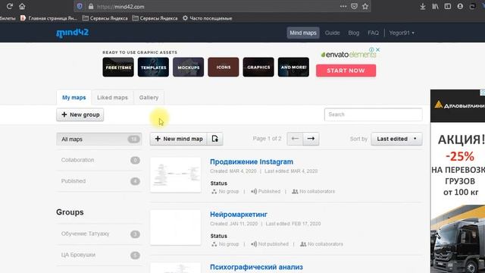Open ЦА Бровушки group
485x273 pixels.
pos(99,255)
